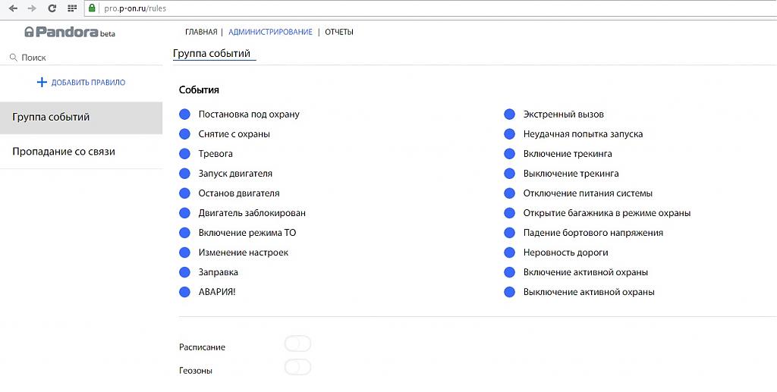The height and width of the screenshot is (392, 777).
Task: Reload the page with refresh icon
Action: click(52, 8)
